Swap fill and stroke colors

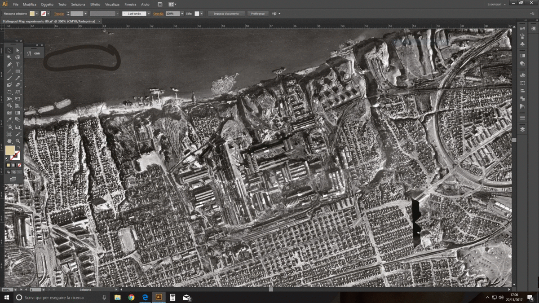[19, 147]
